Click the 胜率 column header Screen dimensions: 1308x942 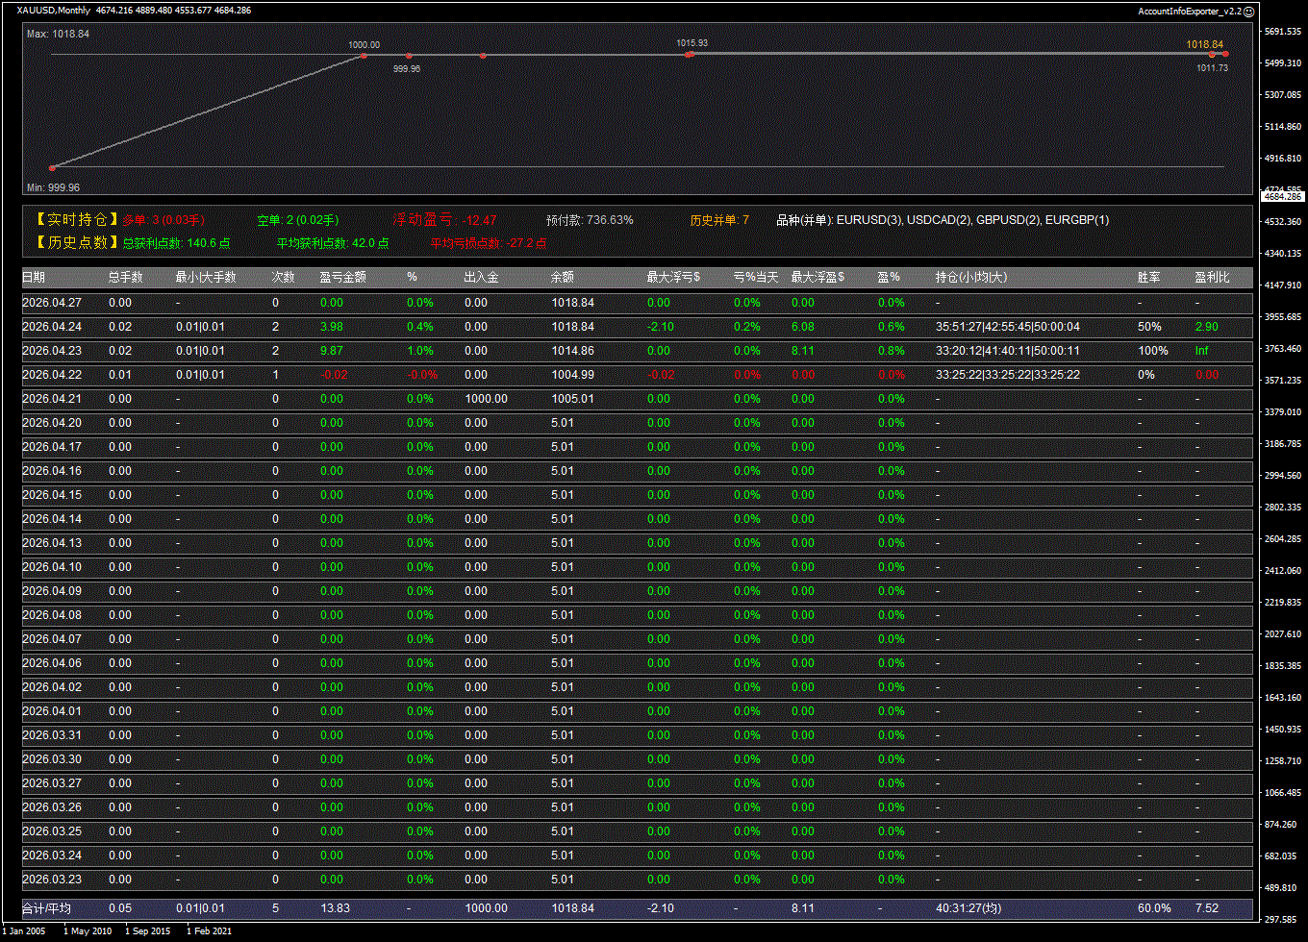(x=1148, y=278)
